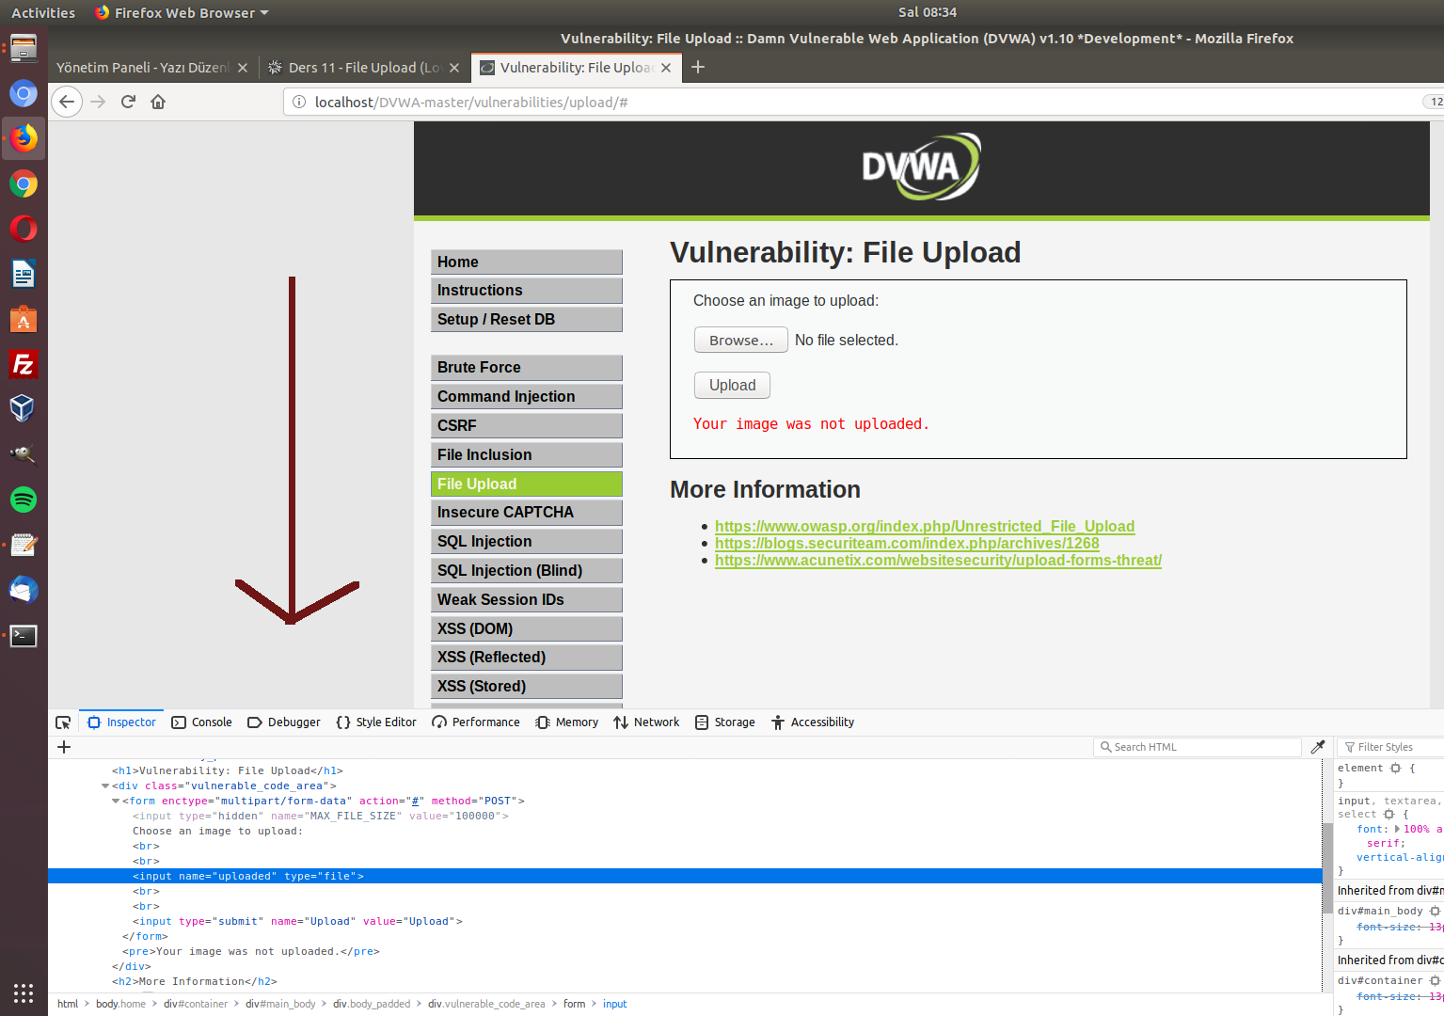Open the Accessibility devtools tab

click(813, 722)
